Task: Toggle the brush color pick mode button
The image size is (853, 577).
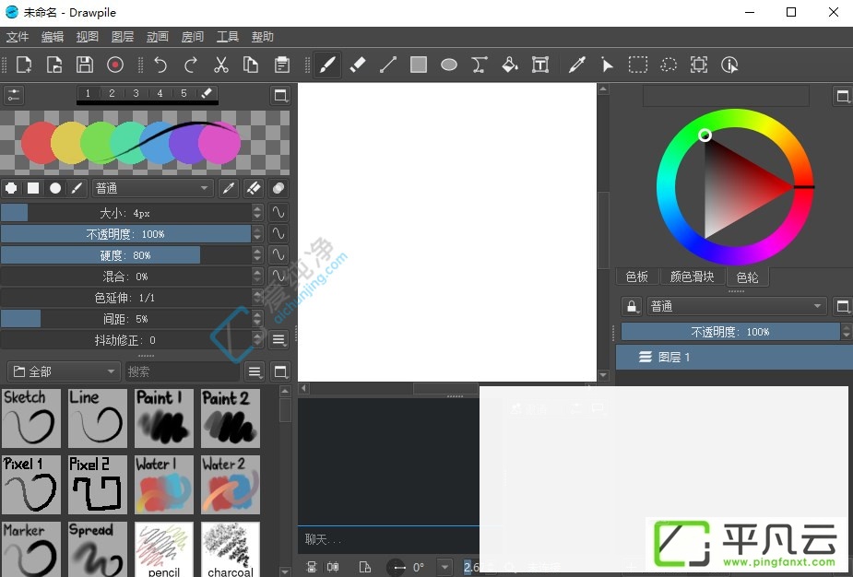Action: [229, 188]
